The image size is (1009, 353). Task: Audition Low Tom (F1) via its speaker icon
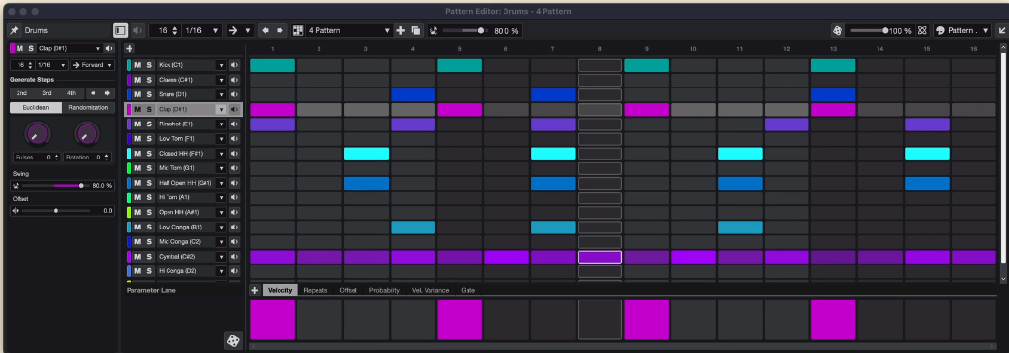coord(234,139)
